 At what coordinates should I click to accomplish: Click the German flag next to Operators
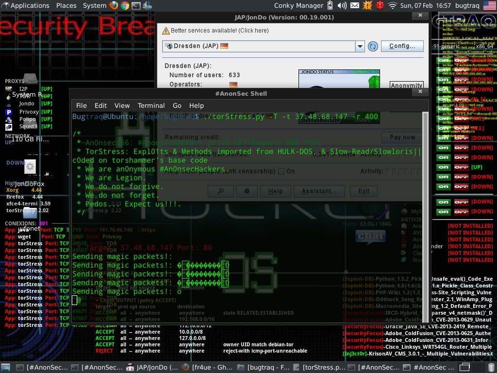tap(233, 85)
